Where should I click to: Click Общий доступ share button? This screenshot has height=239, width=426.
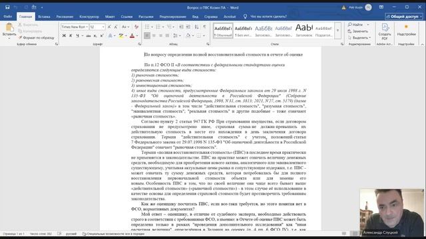pos(404,17)
